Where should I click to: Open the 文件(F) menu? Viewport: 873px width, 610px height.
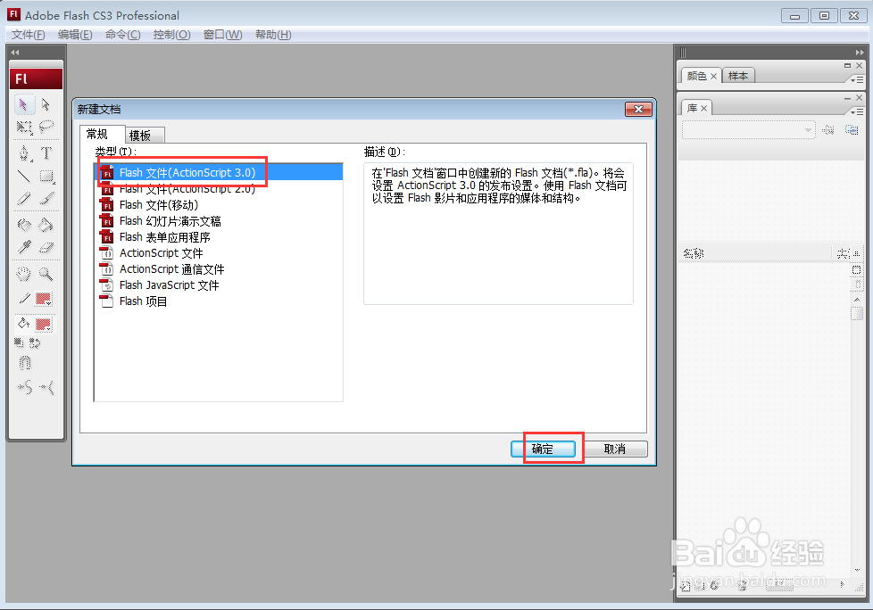tap(28, 35)
